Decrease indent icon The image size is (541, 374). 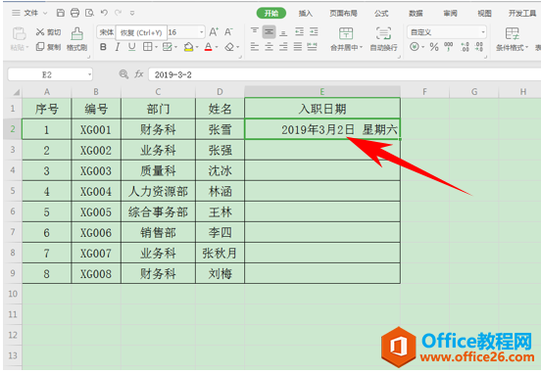point(299,31)
